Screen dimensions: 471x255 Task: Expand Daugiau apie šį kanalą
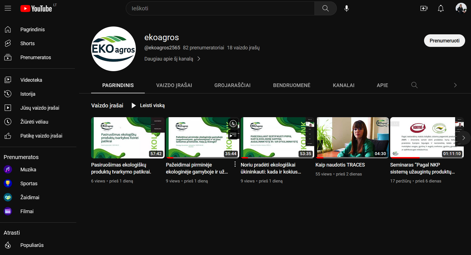[172, 59]
